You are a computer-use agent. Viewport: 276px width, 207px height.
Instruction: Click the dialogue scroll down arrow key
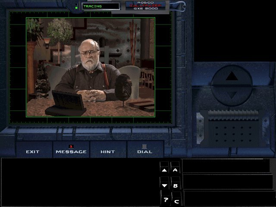click(x=165, y=184)
